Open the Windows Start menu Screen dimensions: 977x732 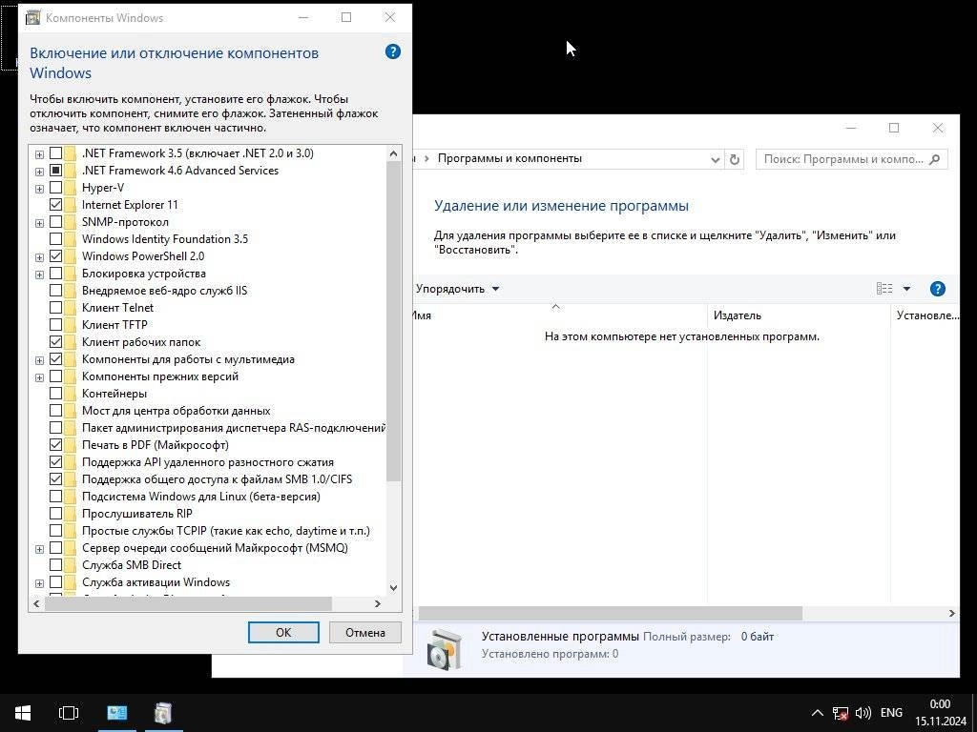coord(23,713)
